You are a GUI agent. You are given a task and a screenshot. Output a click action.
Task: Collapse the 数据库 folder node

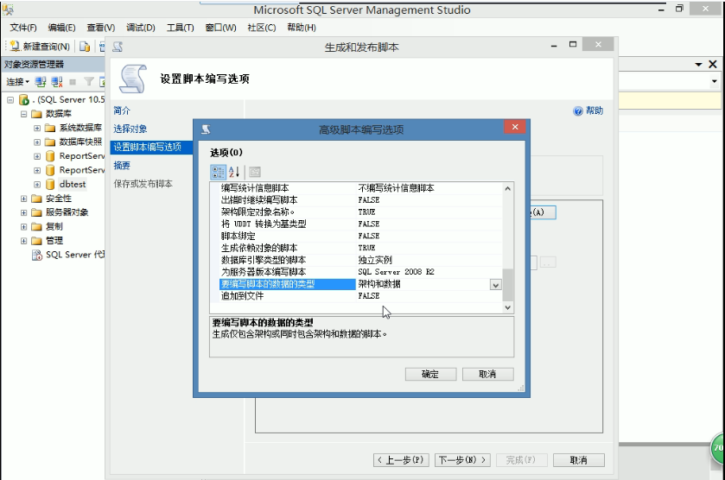(23, 114)
